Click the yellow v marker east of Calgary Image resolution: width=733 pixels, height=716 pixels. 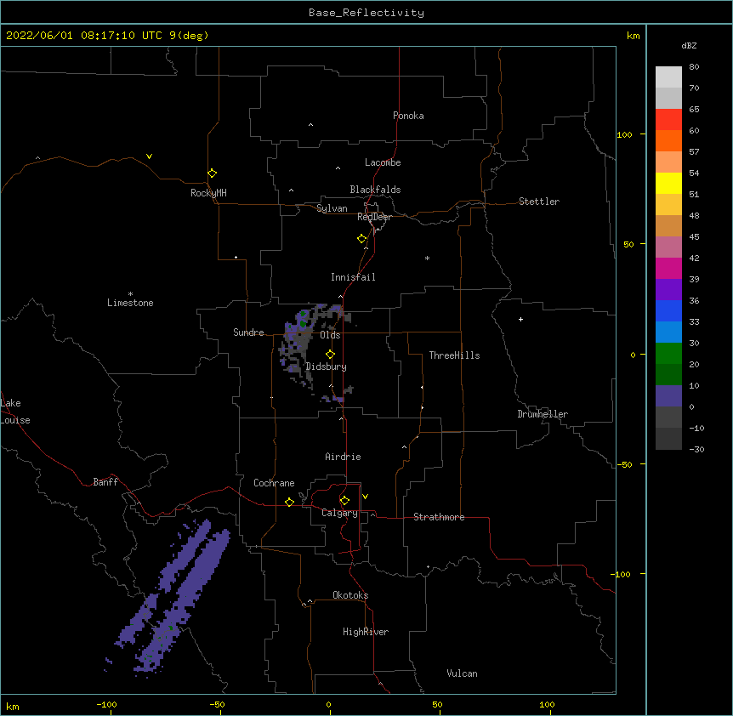[x=365, y=497]
